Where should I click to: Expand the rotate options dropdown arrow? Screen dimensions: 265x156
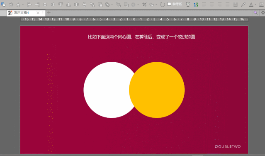coord(156,5)
